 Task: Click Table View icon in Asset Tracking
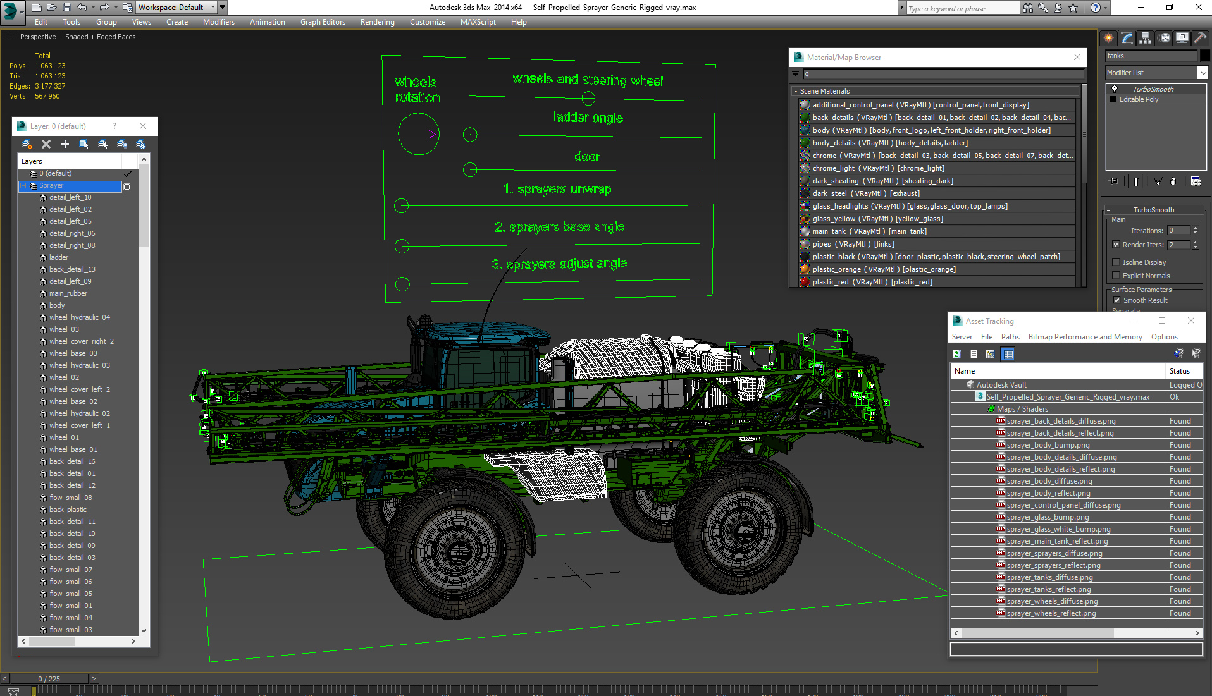pos(1008,354)
